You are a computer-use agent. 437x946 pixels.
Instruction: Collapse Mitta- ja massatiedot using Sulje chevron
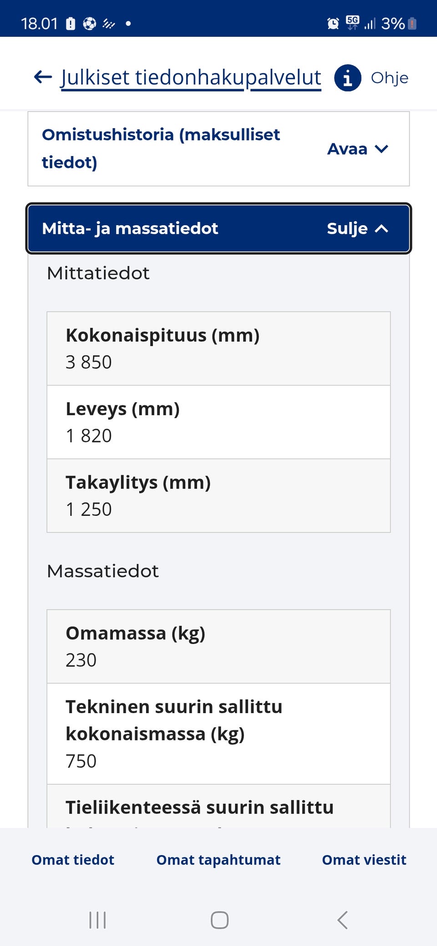[381, 228]
